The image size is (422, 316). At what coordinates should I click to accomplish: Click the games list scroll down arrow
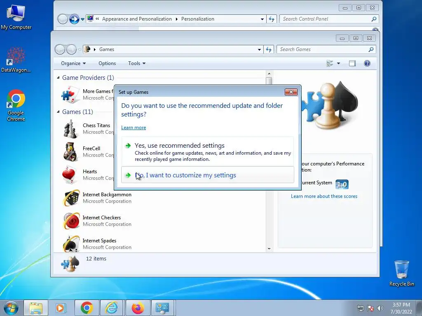tap(269, 249)
